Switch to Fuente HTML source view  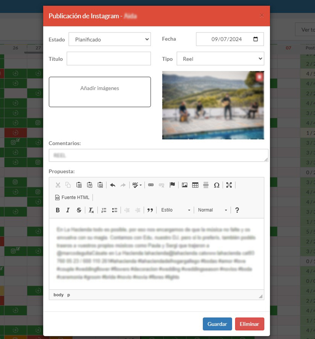point(72,198)
